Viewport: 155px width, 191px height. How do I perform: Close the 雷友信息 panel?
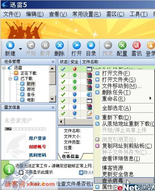[x=53, y=108]
